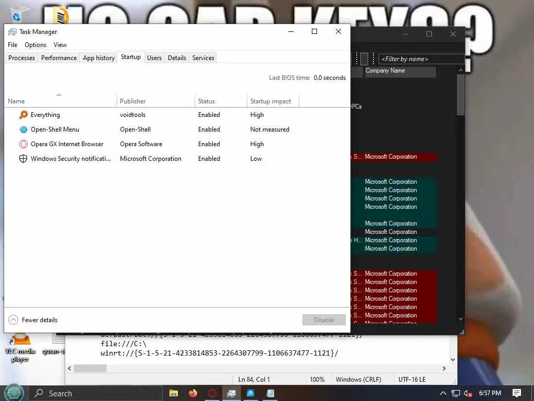Viewport: 534px width, 401px height.
Task: Click the file:///C:\ line in Notepad
Action: point(123,344)
